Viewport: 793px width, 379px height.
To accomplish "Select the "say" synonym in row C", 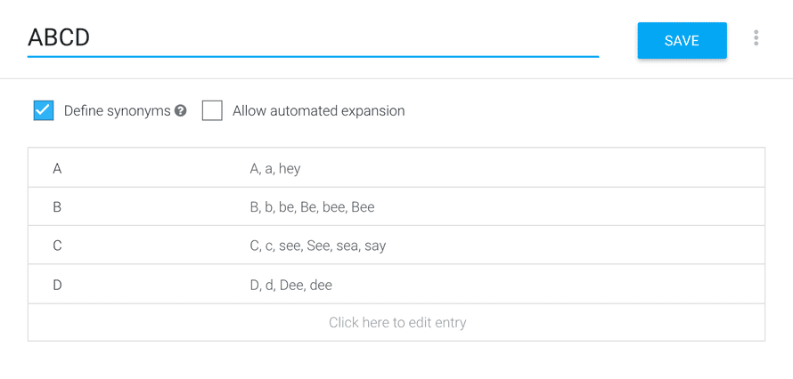I will pyautogui.click(x=375, y=246).
